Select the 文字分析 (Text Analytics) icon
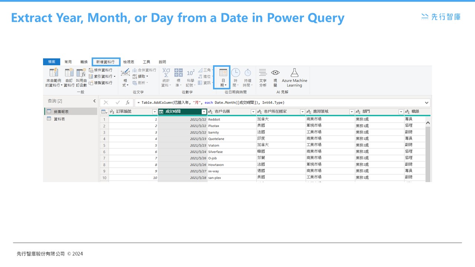The image size is (475, 267). click(262, 77)
